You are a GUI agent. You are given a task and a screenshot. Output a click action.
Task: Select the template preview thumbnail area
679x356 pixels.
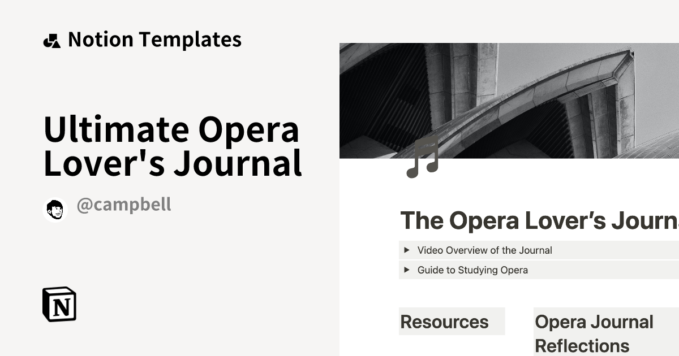[509, 198]
